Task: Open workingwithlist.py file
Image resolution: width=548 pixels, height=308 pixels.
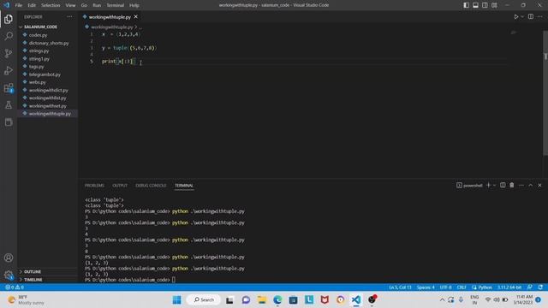Action: 48,98
